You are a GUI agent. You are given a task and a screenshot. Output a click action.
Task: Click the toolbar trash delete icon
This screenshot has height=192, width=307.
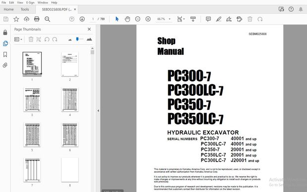pyautogui.click(x=250, y=19)
